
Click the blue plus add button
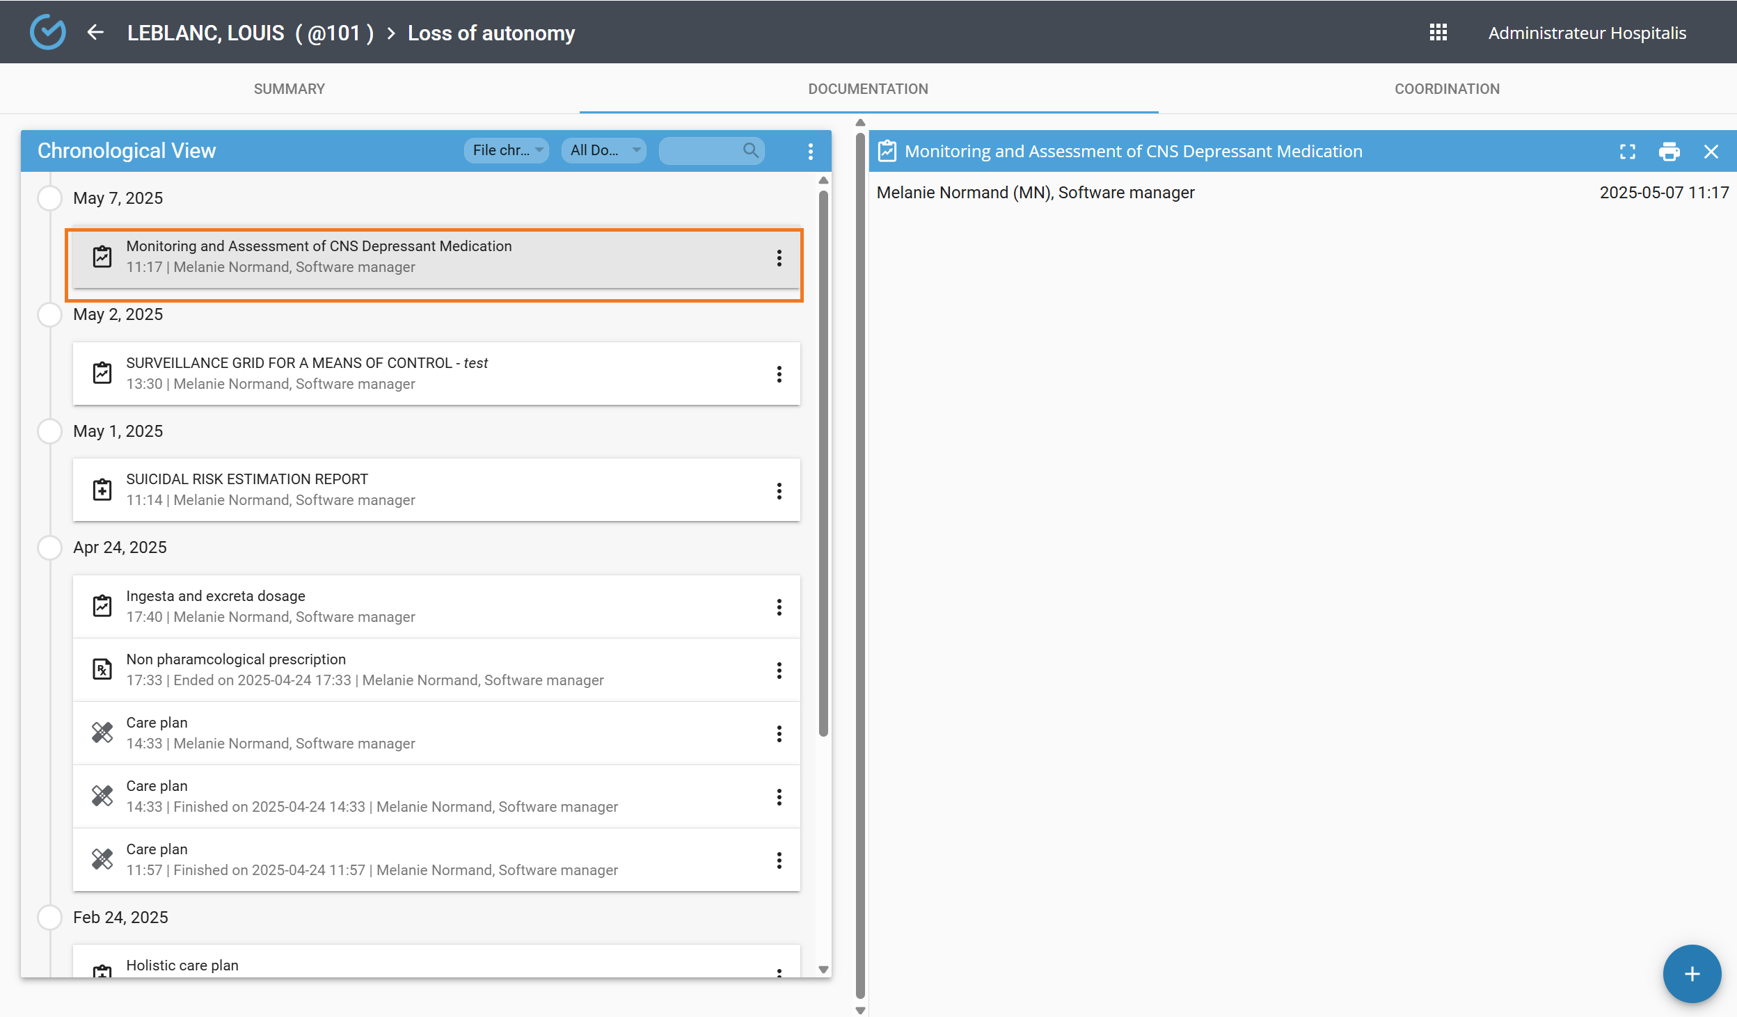pos(1691,973)
